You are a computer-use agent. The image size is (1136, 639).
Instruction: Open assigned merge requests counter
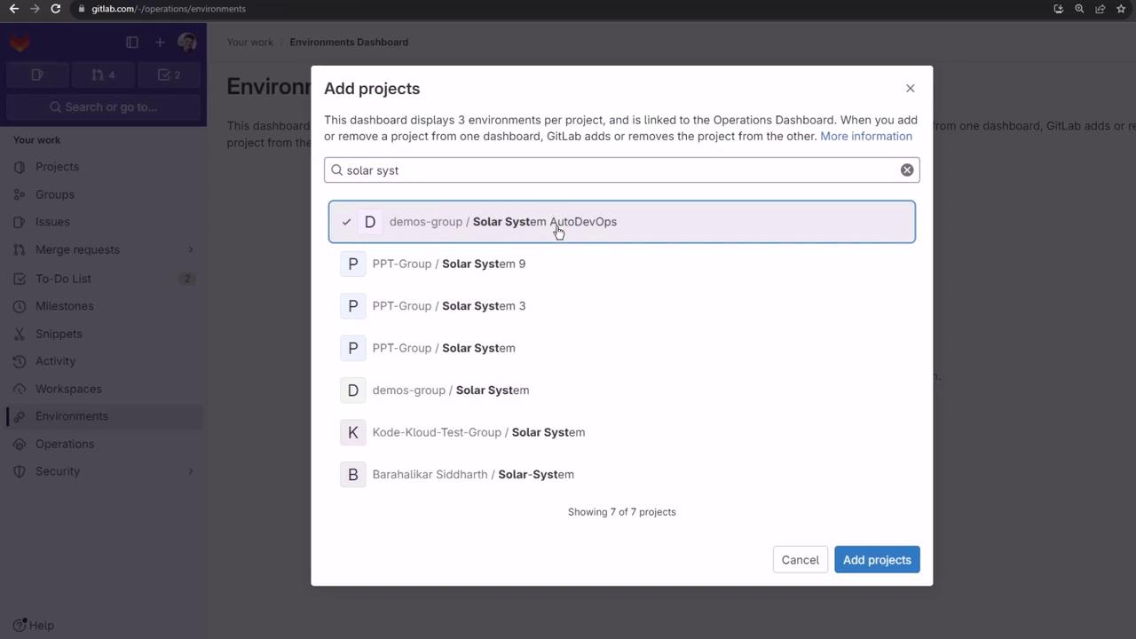(x=103, y=75)
